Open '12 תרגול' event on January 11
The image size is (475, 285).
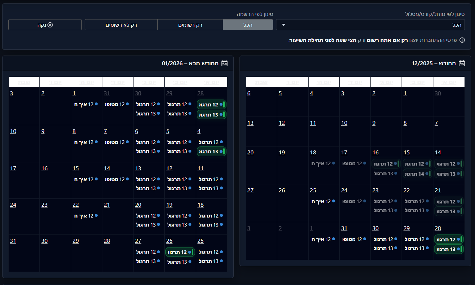[211, 179]
